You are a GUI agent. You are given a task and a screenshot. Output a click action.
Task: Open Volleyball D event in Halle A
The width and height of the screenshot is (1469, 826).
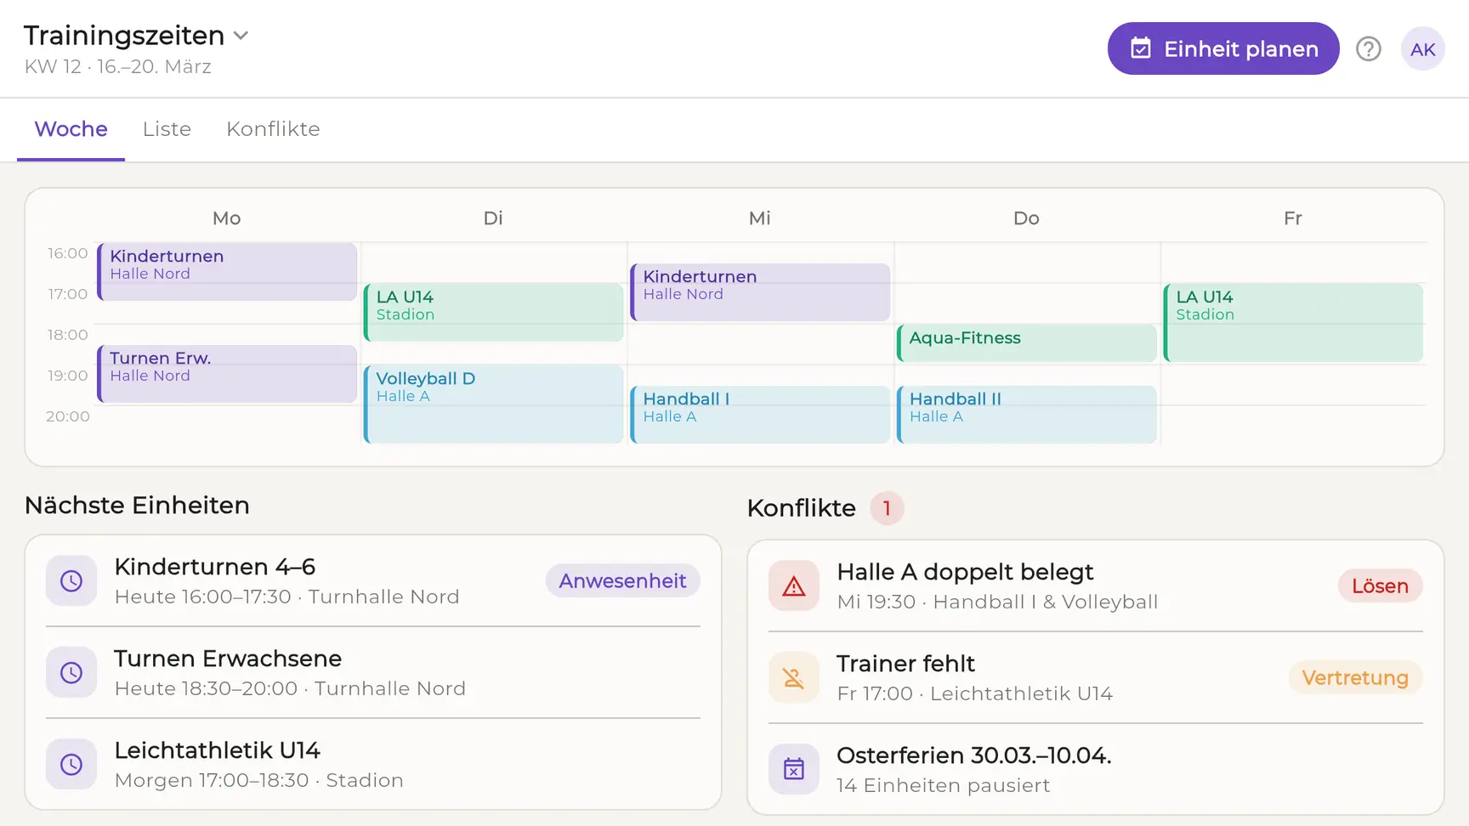coord(494,405)
